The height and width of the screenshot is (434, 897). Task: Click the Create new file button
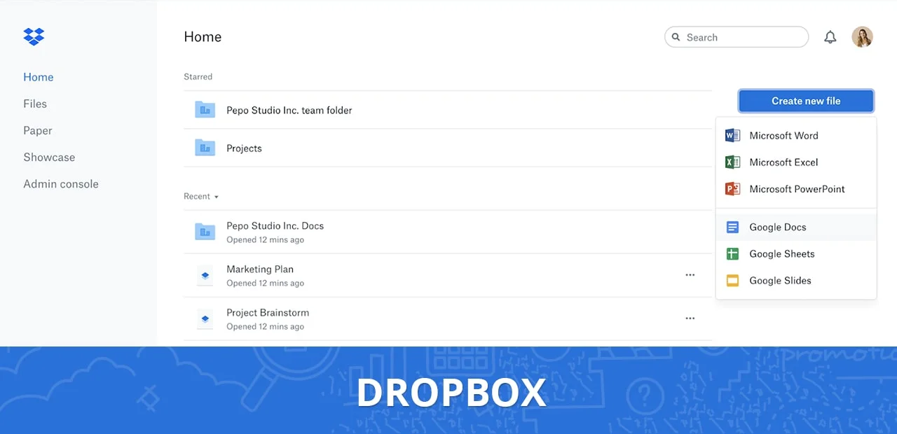[805, 100]
